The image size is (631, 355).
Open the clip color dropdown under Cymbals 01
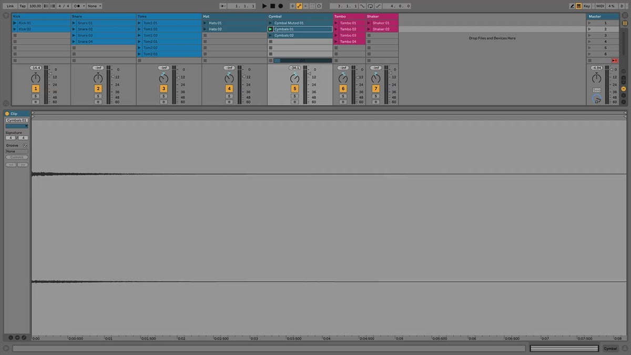pos(17,126)
